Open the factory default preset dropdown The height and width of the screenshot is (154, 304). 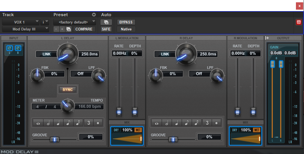[75, 22]
